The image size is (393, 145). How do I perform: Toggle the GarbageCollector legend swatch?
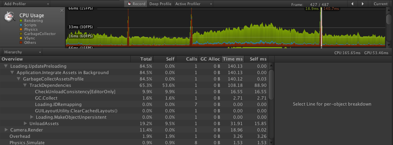(x=21, y=34)
